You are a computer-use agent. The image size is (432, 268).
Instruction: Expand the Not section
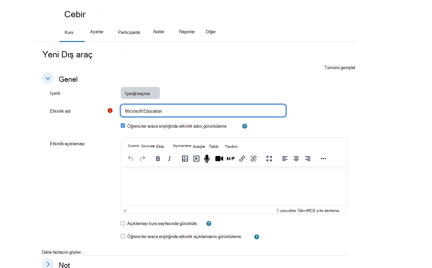tap(48, 264)
